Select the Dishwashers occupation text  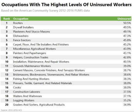pos(21,36)
